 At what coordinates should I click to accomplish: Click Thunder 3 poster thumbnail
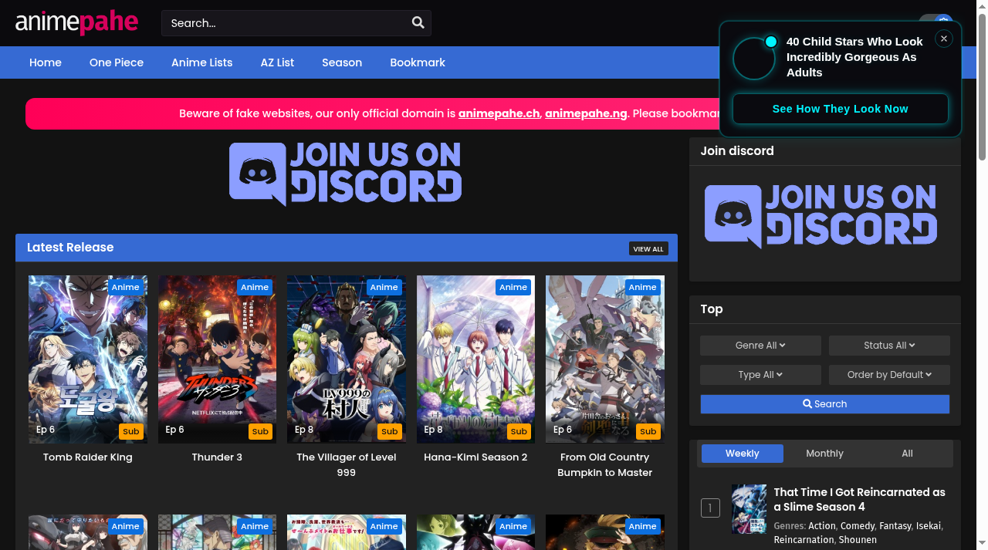[x=217, y=359]
